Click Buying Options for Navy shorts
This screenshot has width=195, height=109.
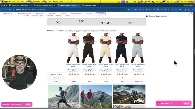pos(122,70)
